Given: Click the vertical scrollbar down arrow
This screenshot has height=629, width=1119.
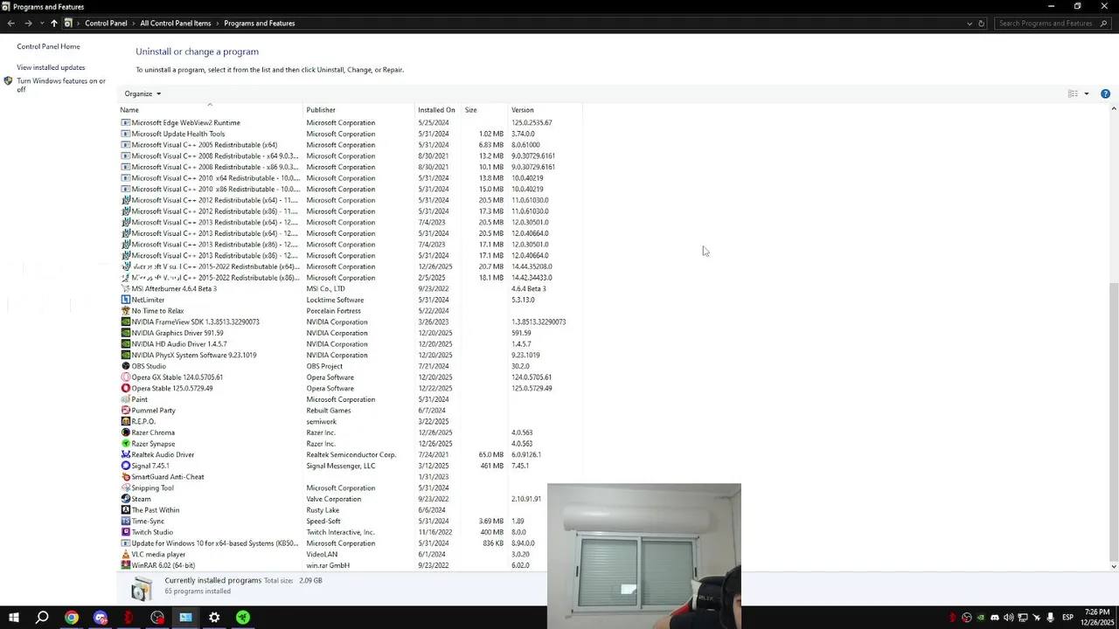Looking at the screenshot, I should coord(1113,566).
